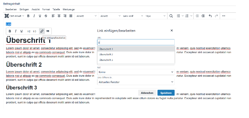Insert a numbered list
Viewport: 249px width, 118px height.
(x=187, y=16)
